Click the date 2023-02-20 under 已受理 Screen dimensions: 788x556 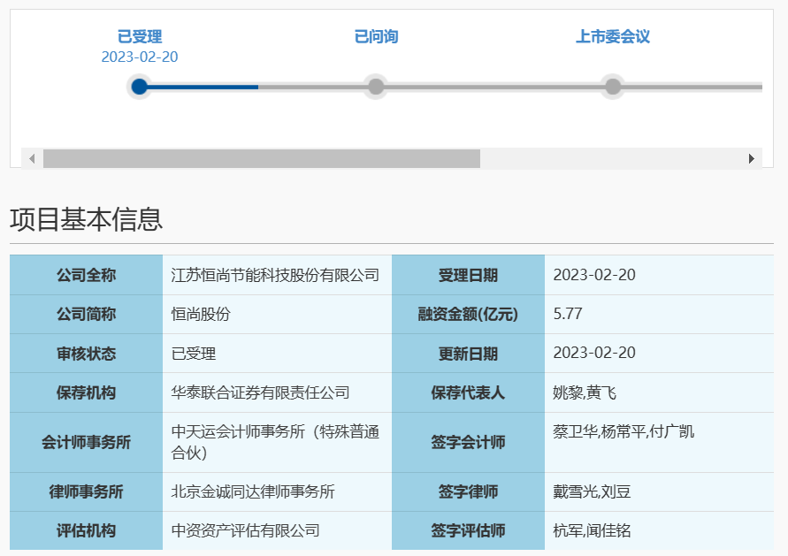coord(140,57)
